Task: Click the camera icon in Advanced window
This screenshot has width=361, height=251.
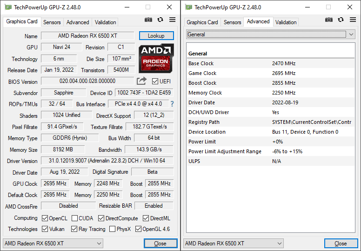Action: pyautogui.click(x=329, y=20)
